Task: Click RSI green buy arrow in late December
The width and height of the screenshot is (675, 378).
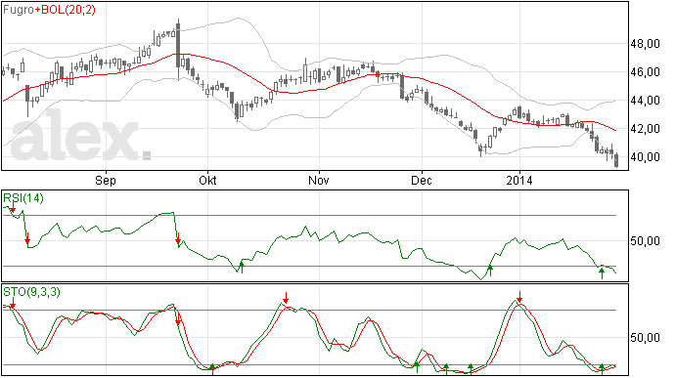Action: [490, 271]
